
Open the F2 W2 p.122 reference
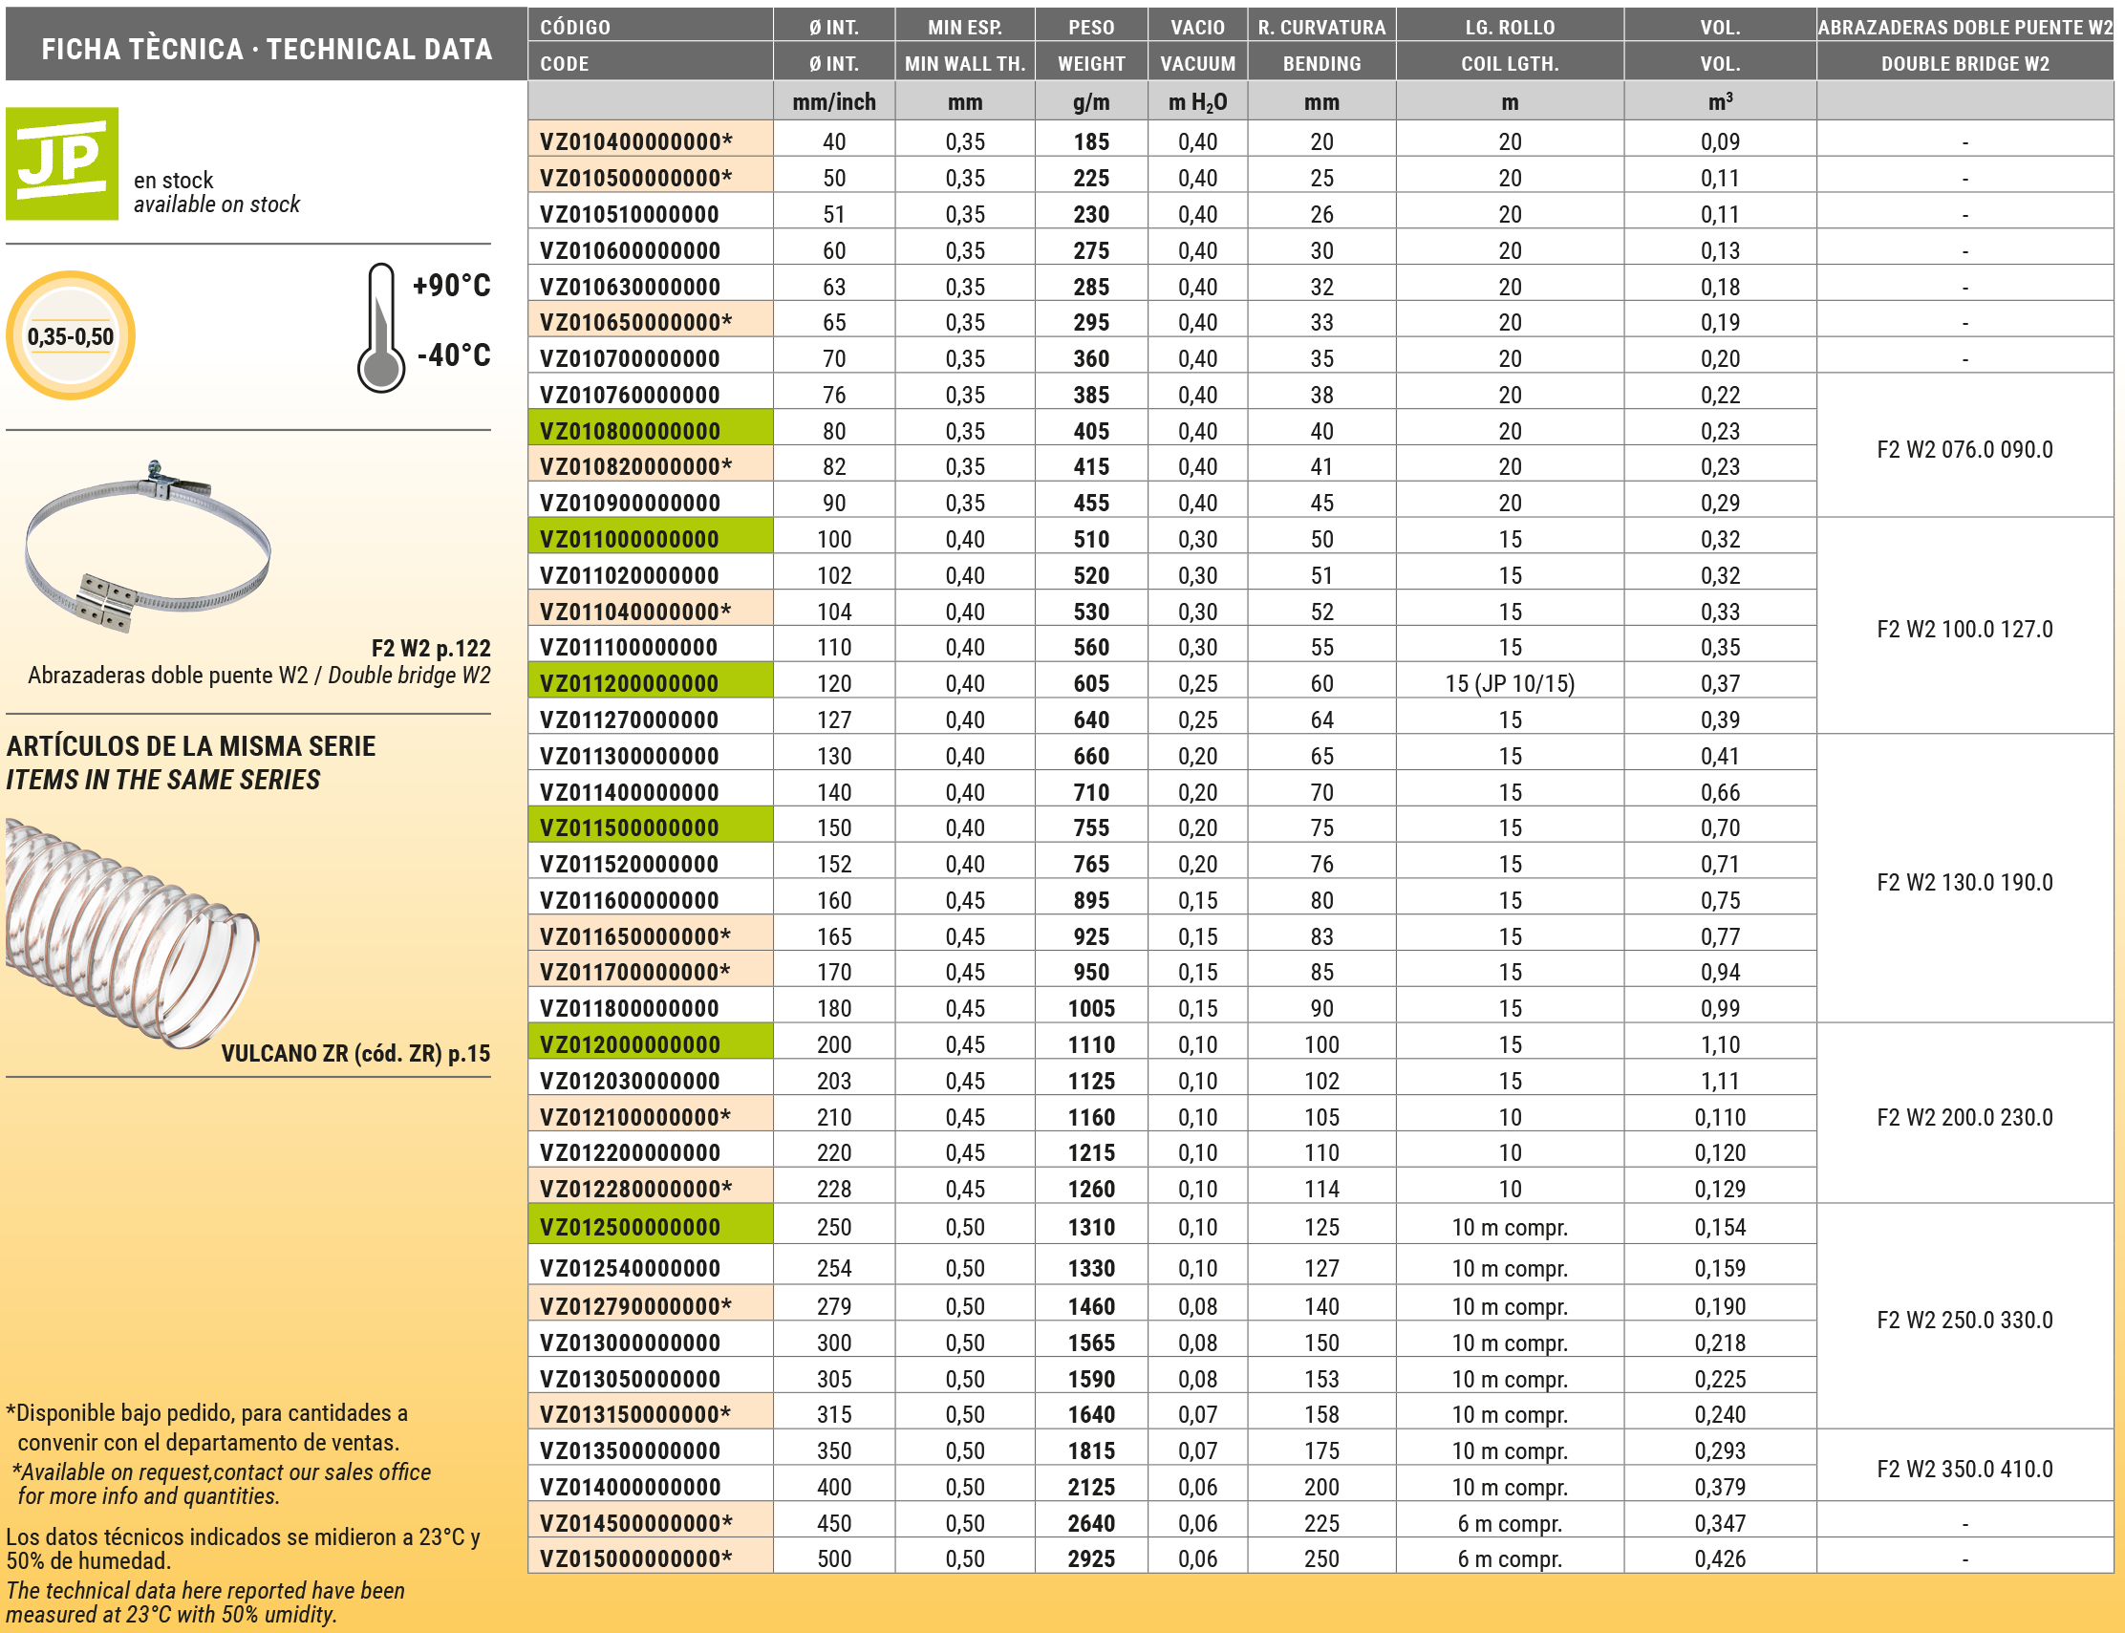[431, 649]
